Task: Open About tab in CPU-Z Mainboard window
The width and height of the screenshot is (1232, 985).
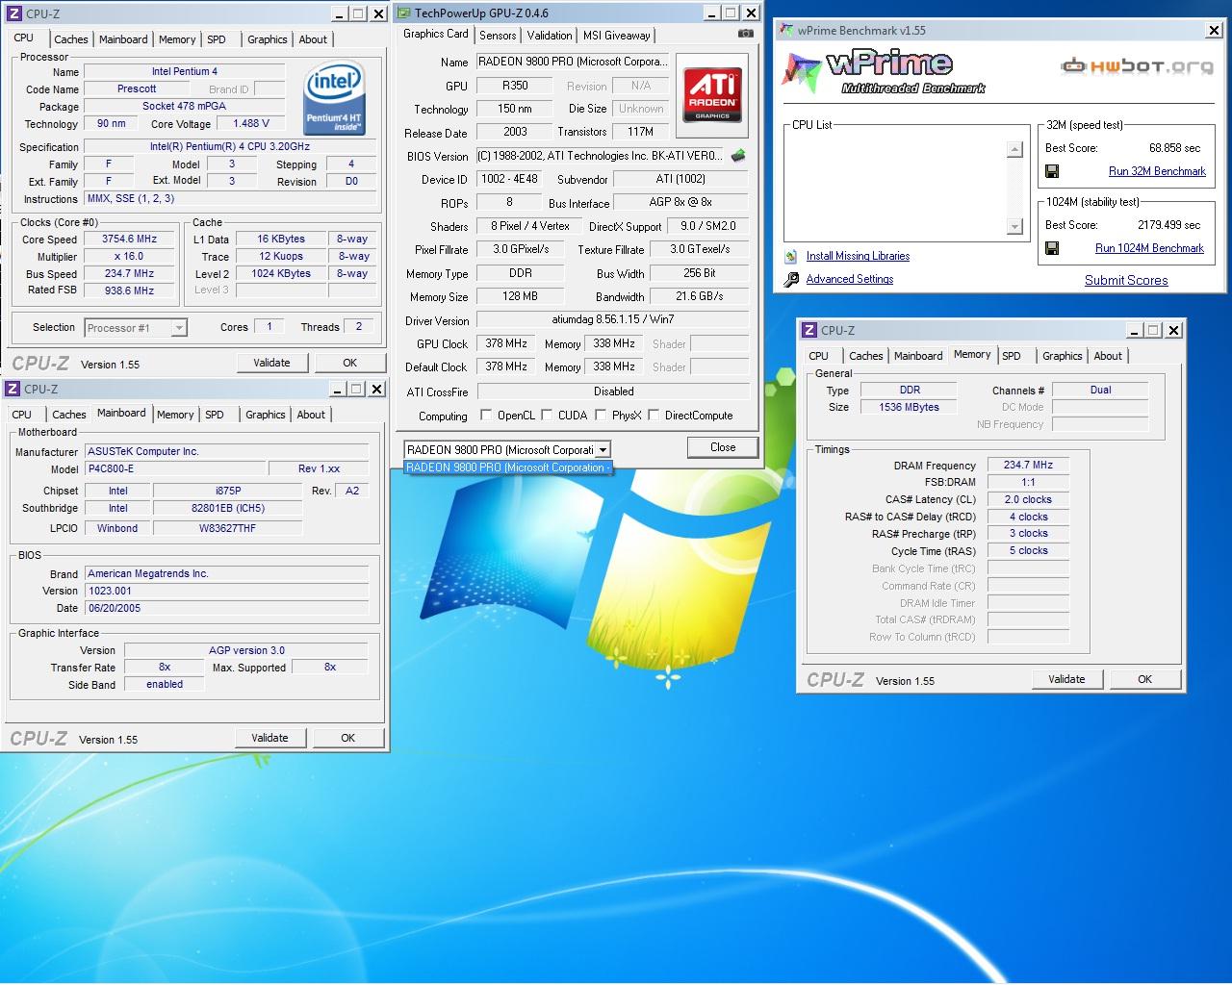Action: coord(311,415)
